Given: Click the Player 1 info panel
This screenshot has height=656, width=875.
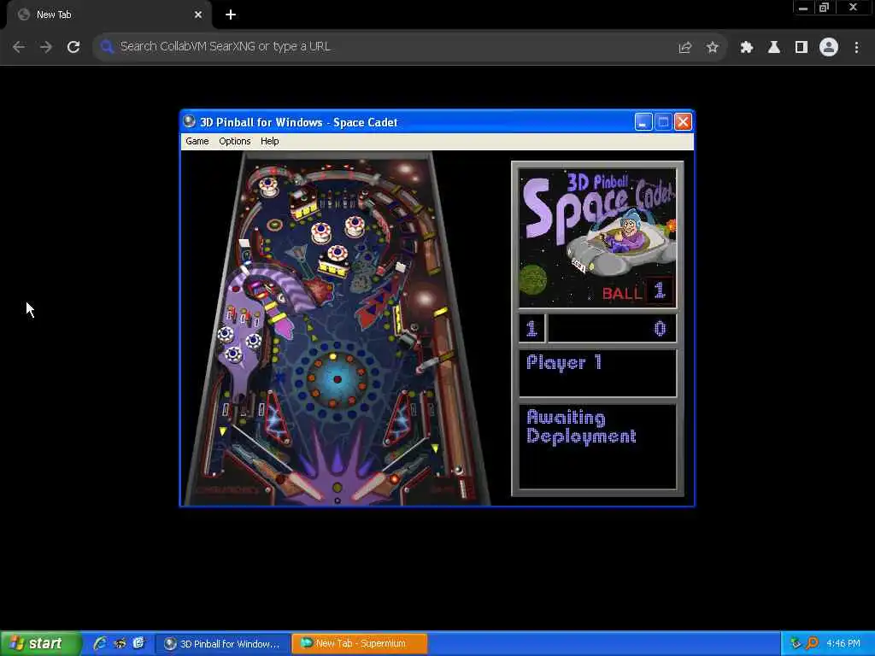Looking at the screenshot, I should click(597, 373).
